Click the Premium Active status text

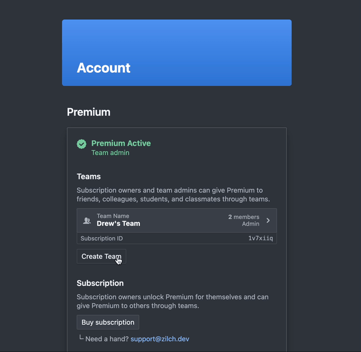pos(121,143)
